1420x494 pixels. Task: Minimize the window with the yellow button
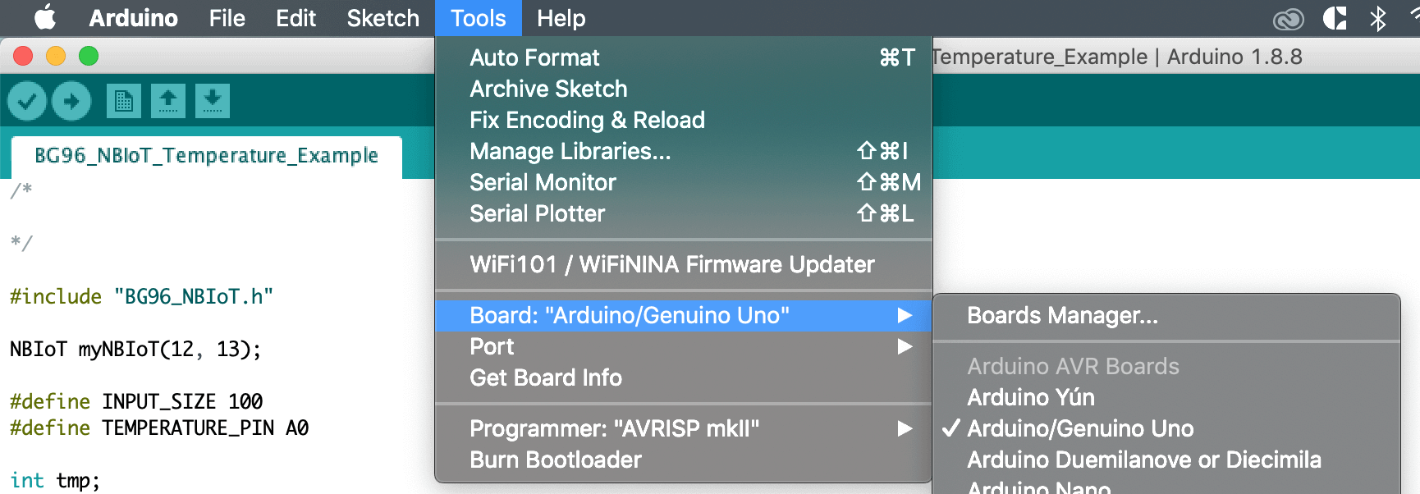tap(56, 56)
